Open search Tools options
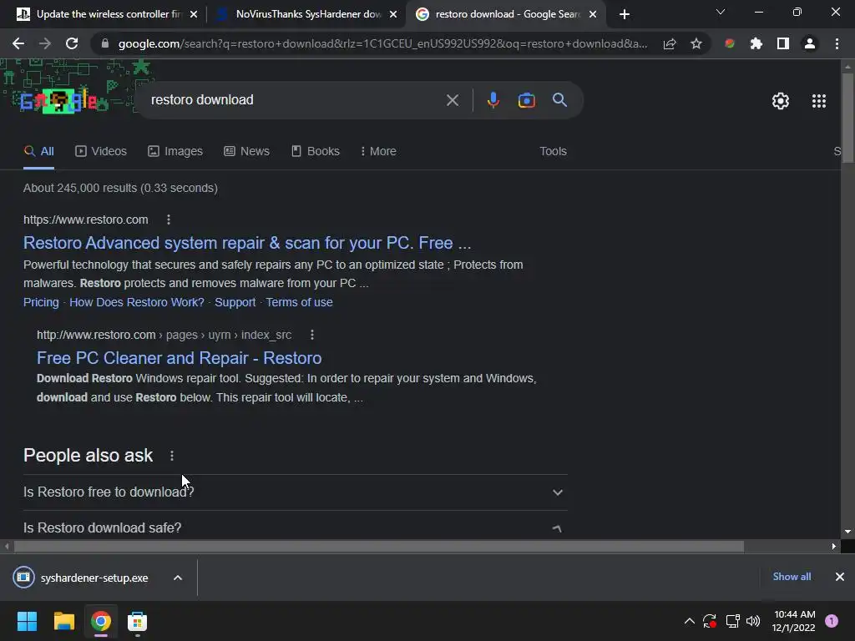This screenshot has width=855, height=641. 553,152
